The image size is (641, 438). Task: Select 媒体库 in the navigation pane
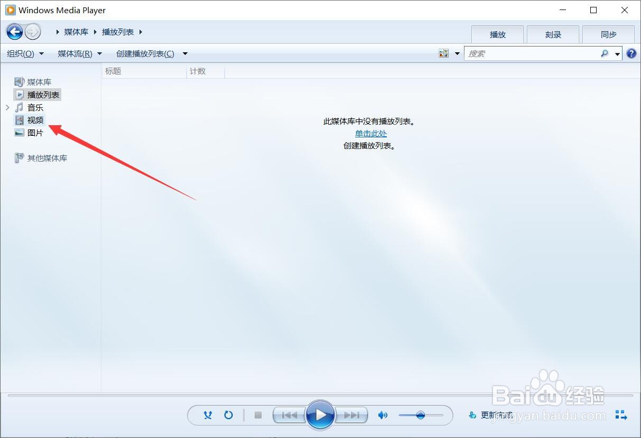39,82
